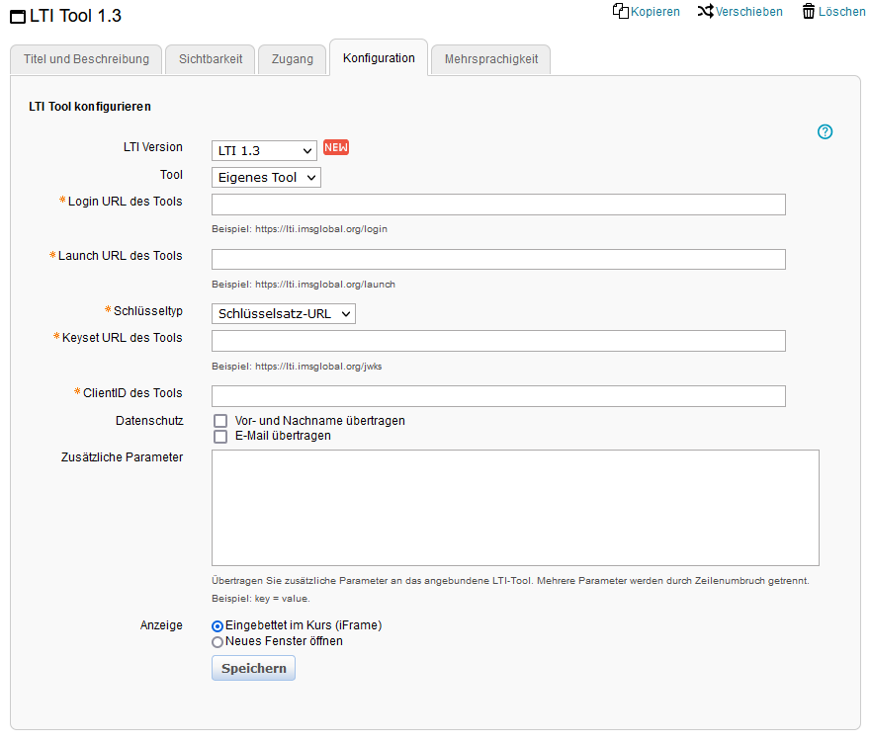Toggle the E-Mail übertragen checkbox

220,436
